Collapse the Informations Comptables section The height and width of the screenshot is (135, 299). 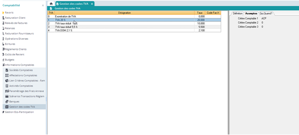pyautogui.click(x=19, y=65)
